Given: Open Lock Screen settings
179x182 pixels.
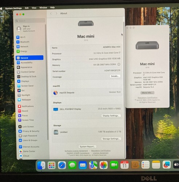Looking at the screenshot, I should pos(26,127).
